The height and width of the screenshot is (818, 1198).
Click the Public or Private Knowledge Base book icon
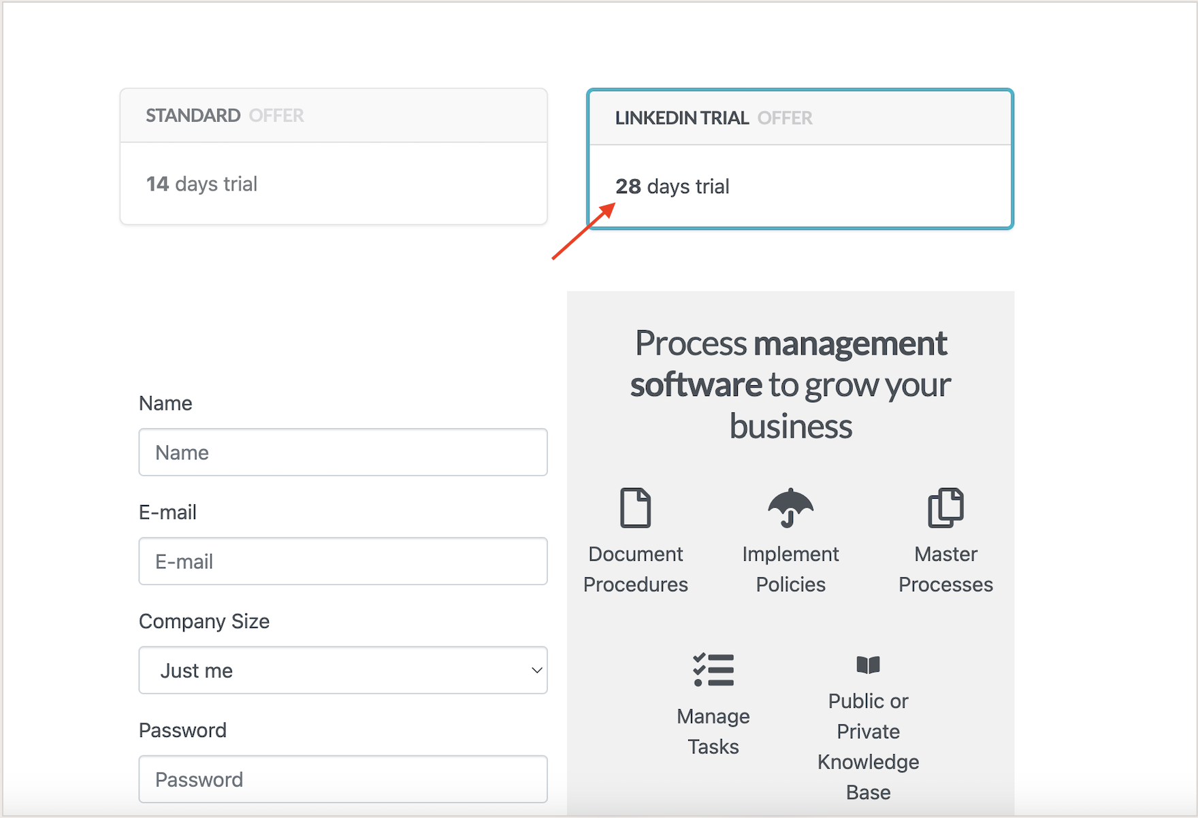tap(867, 666)
